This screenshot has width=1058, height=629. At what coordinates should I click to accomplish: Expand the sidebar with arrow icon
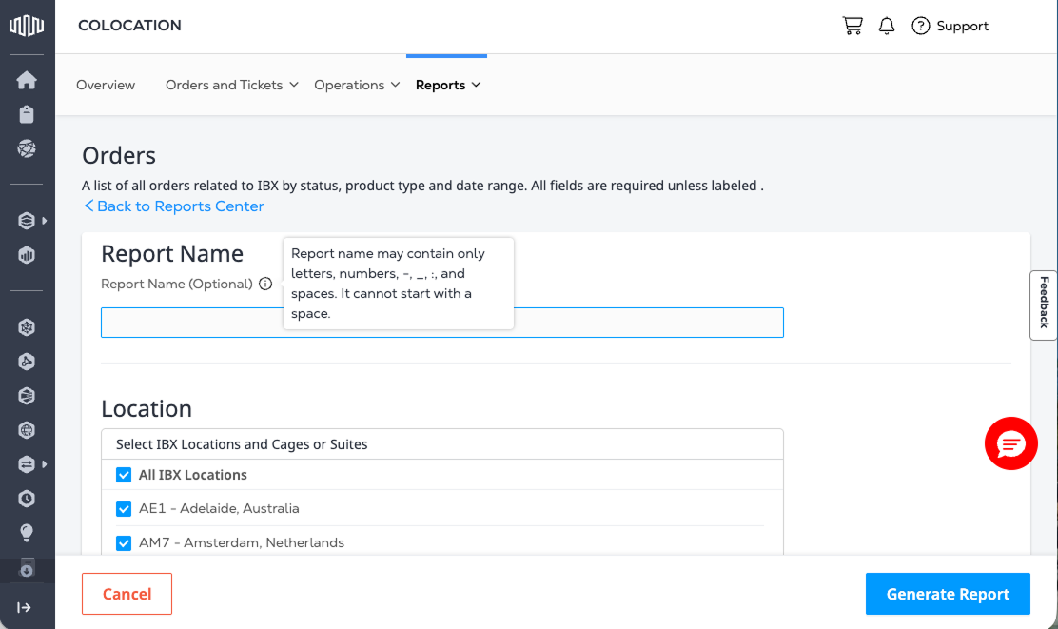pos(24,607)
